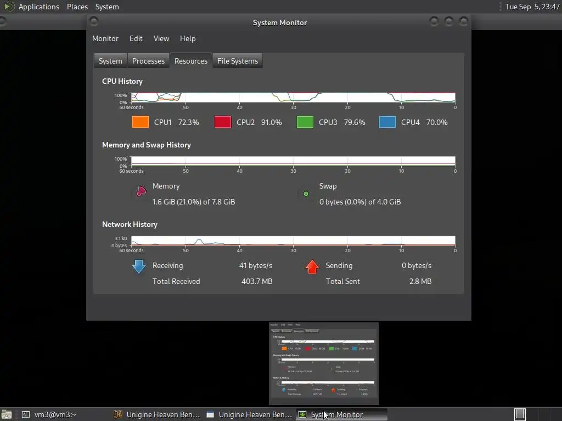Click the Memory and Swap History heading

click(146, 145)
